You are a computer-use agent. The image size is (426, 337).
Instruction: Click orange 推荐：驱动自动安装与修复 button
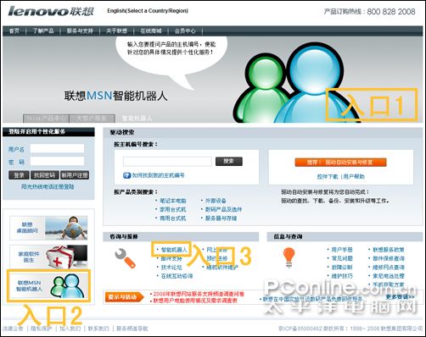(340, 163)
